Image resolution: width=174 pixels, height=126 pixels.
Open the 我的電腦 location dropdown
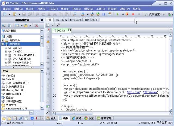coord(42,31)
